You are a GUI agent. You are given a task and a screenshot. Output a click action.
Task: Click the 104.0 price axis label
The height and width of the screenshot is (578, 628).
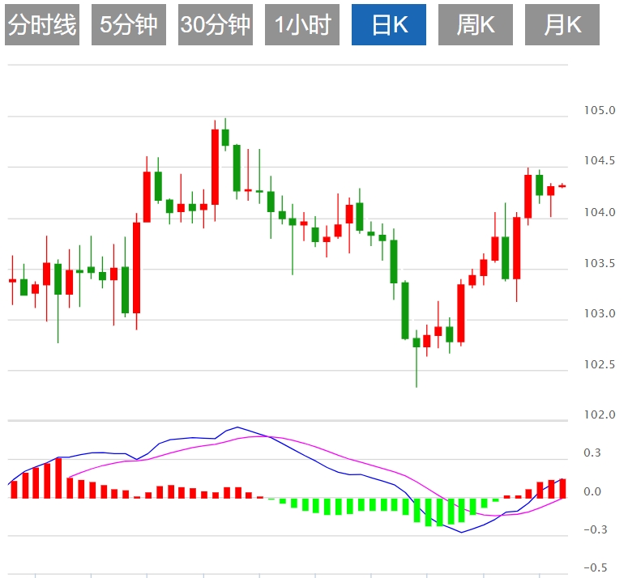tap(599, 213)
